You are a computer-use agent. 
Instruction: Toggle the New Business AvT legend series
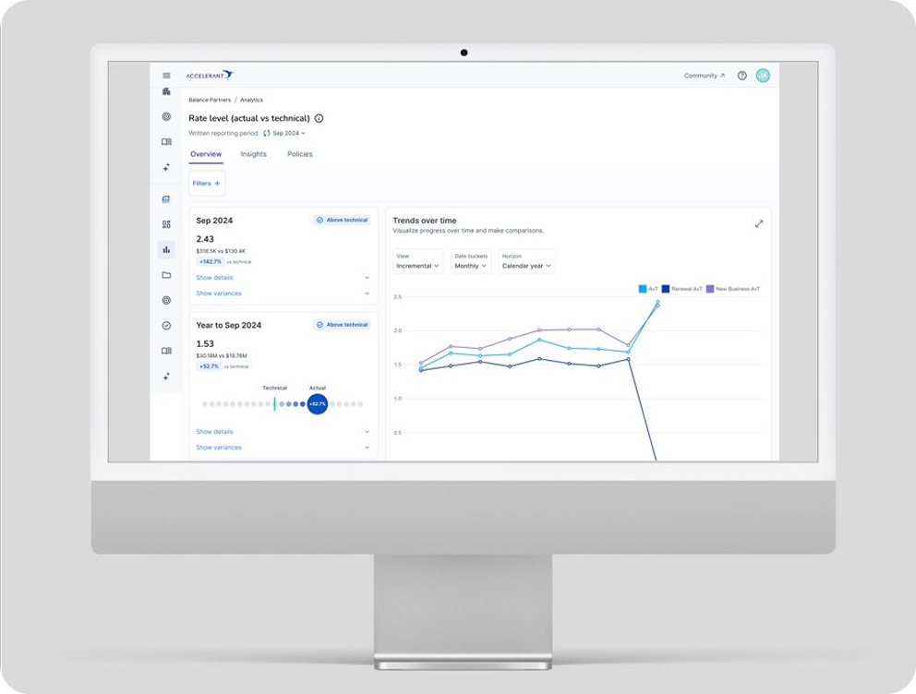pos(733,289)
